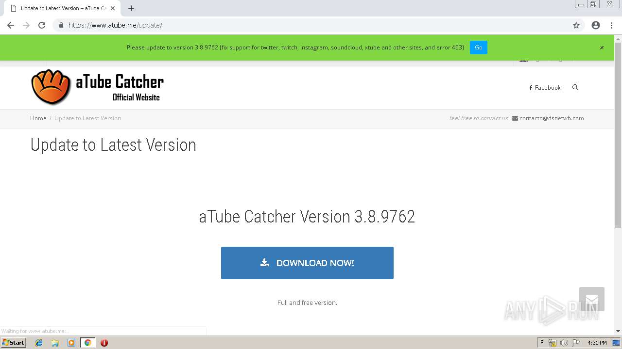Bookmark this page with the star
This screenshot has height=349, width=622.
[576, 25]
